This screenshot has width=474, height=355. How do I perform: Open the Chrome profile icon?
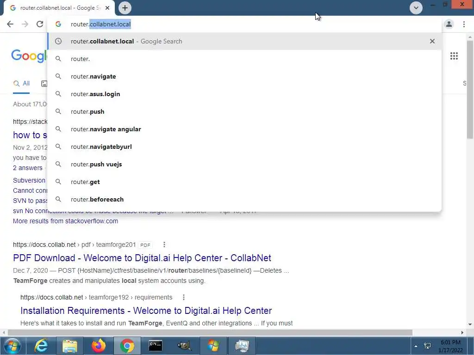[449, 24]
